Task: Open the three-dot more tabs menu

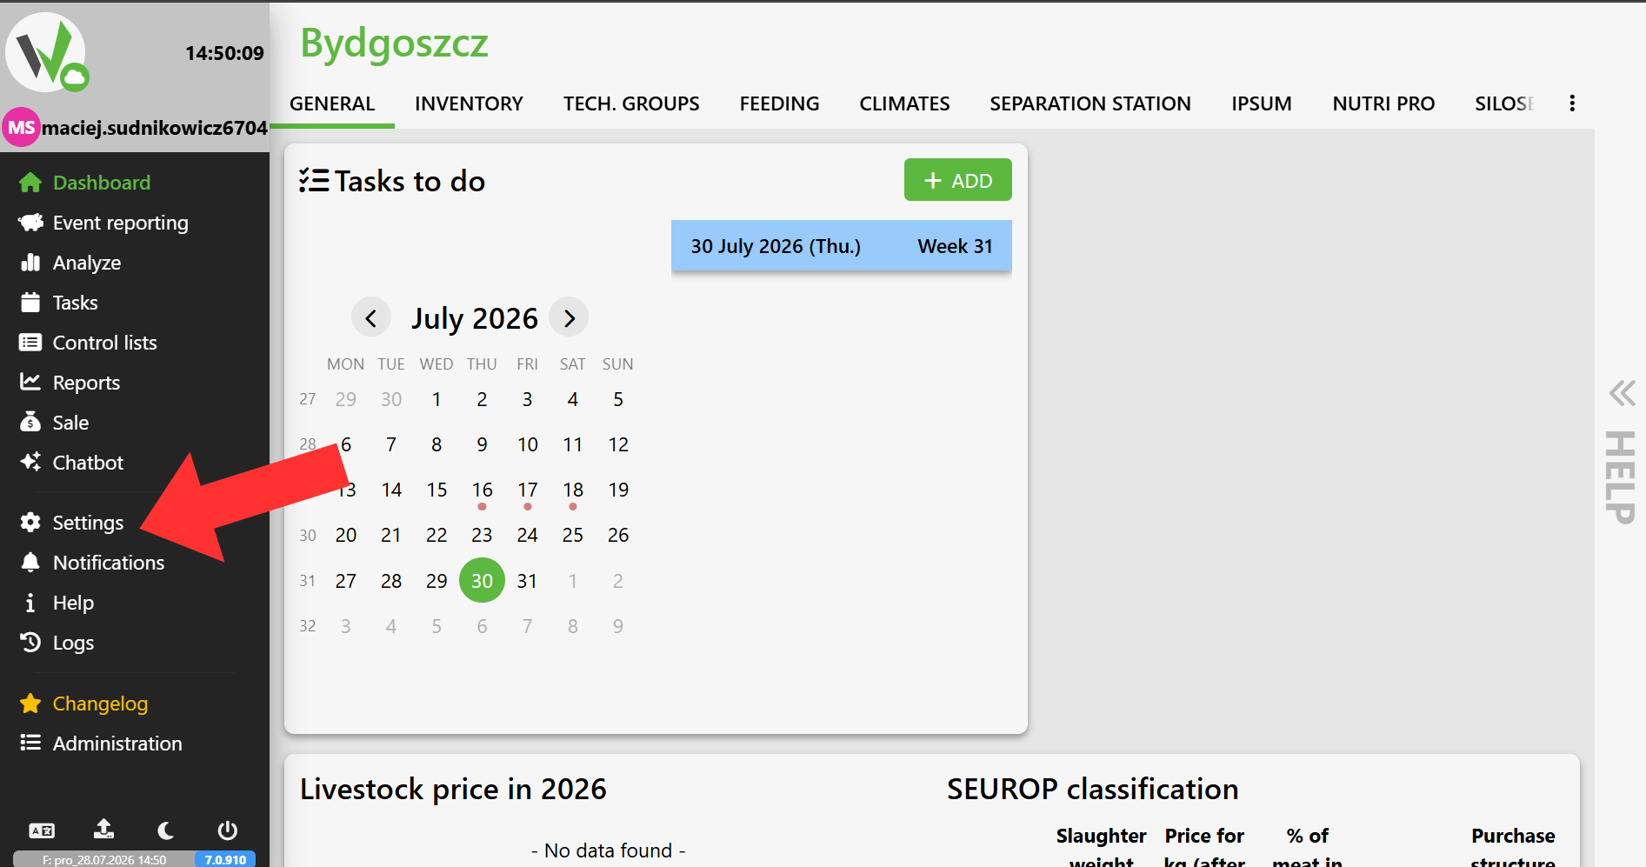Action: tap(1572, 103)
